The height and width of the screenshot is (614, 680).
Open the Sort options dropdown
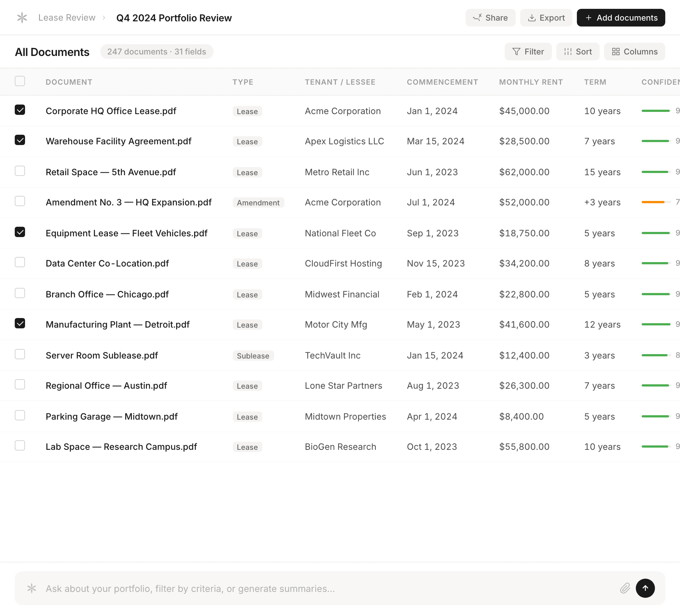pyautogui.click(x=578, y=52)
